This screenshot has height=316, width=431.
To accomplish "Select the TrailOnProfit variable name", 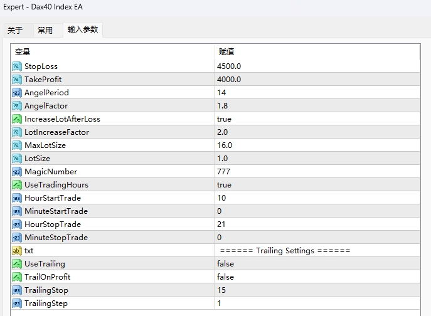I will pos(47,277).
